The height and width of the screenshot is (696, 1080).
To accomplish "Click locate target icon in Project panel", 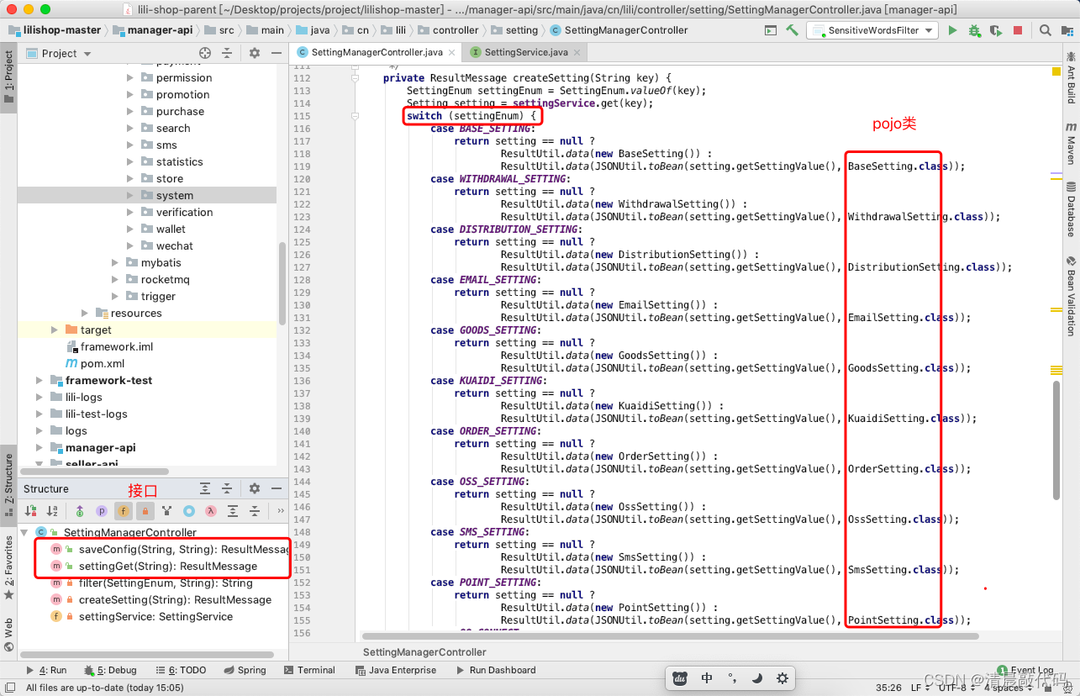I will [x=204, y=53].
